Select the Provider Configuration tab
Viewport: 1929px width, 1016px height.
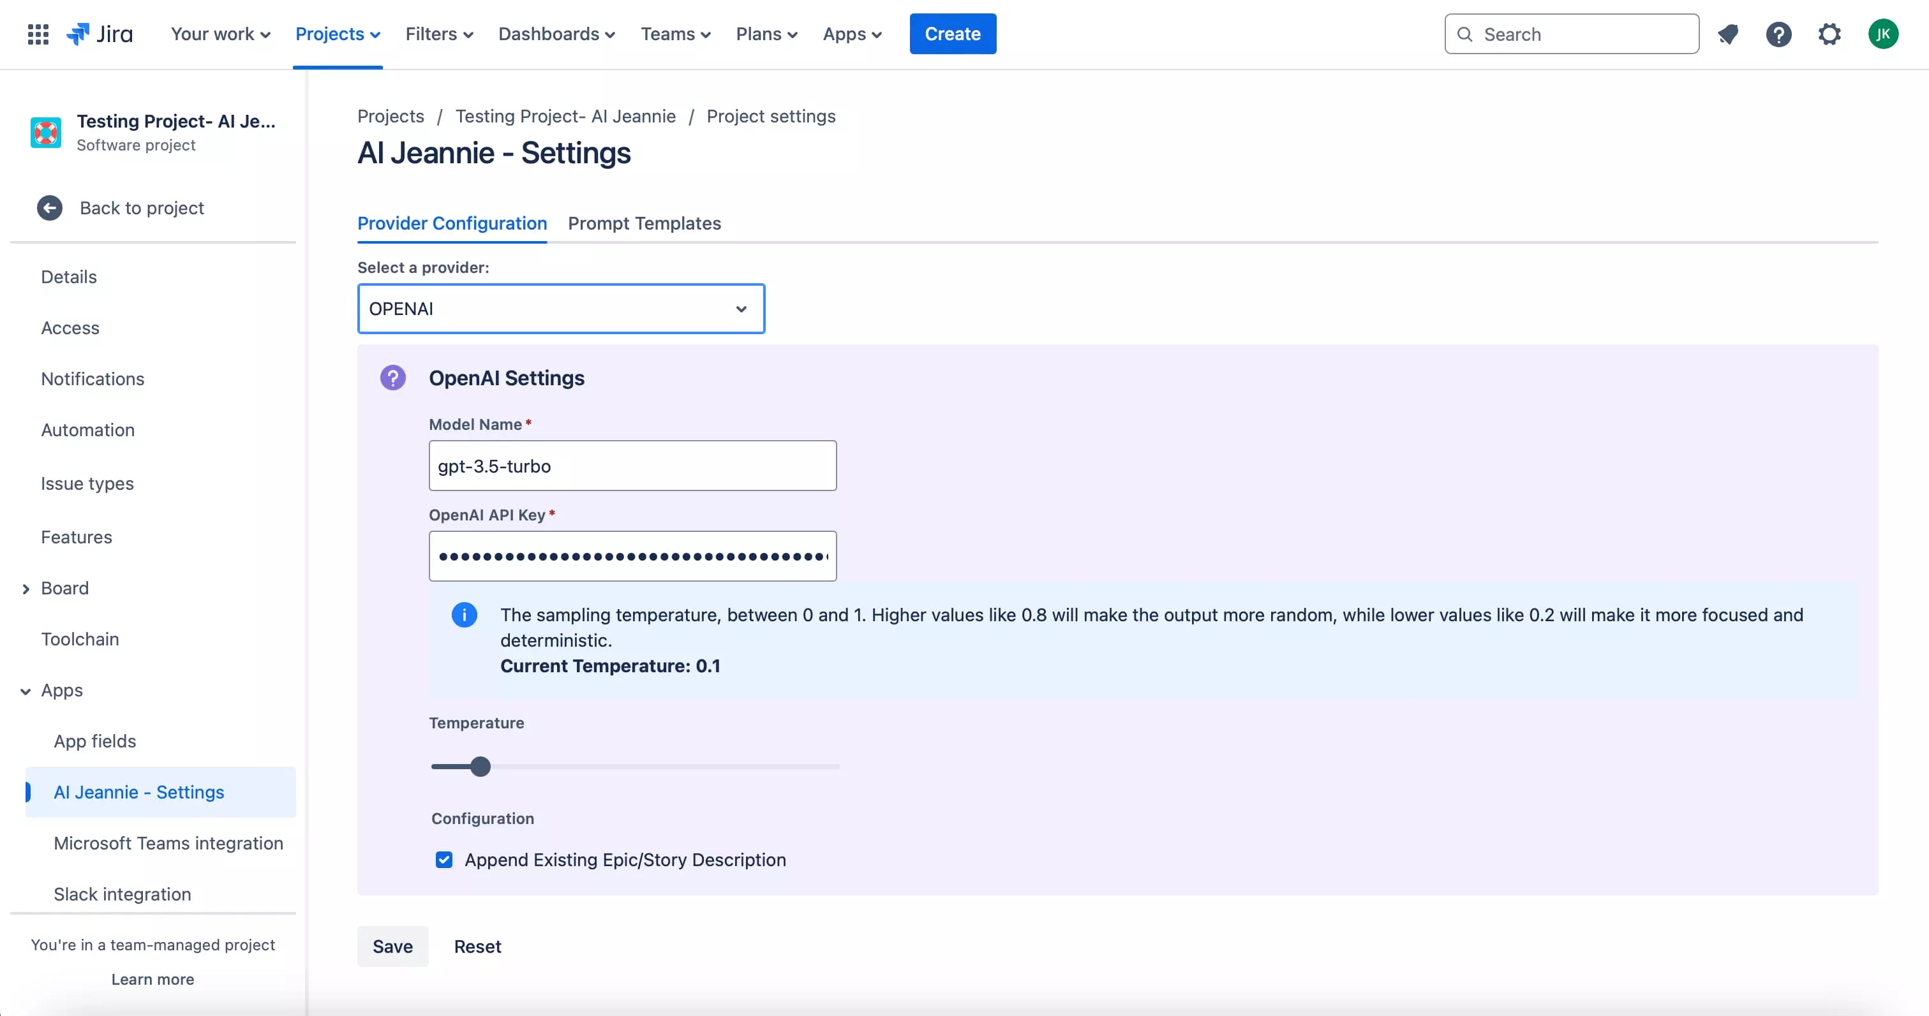[452, 223]
